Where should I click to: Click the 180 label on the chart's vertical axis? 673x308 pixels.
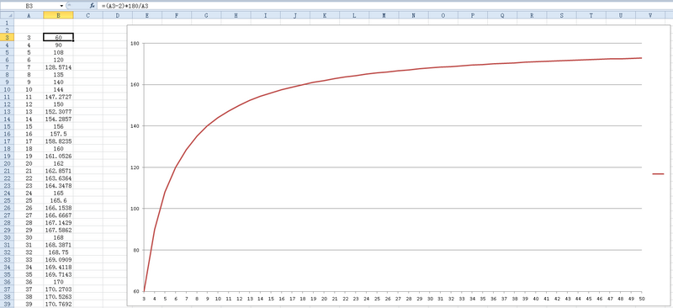point(135,44)
